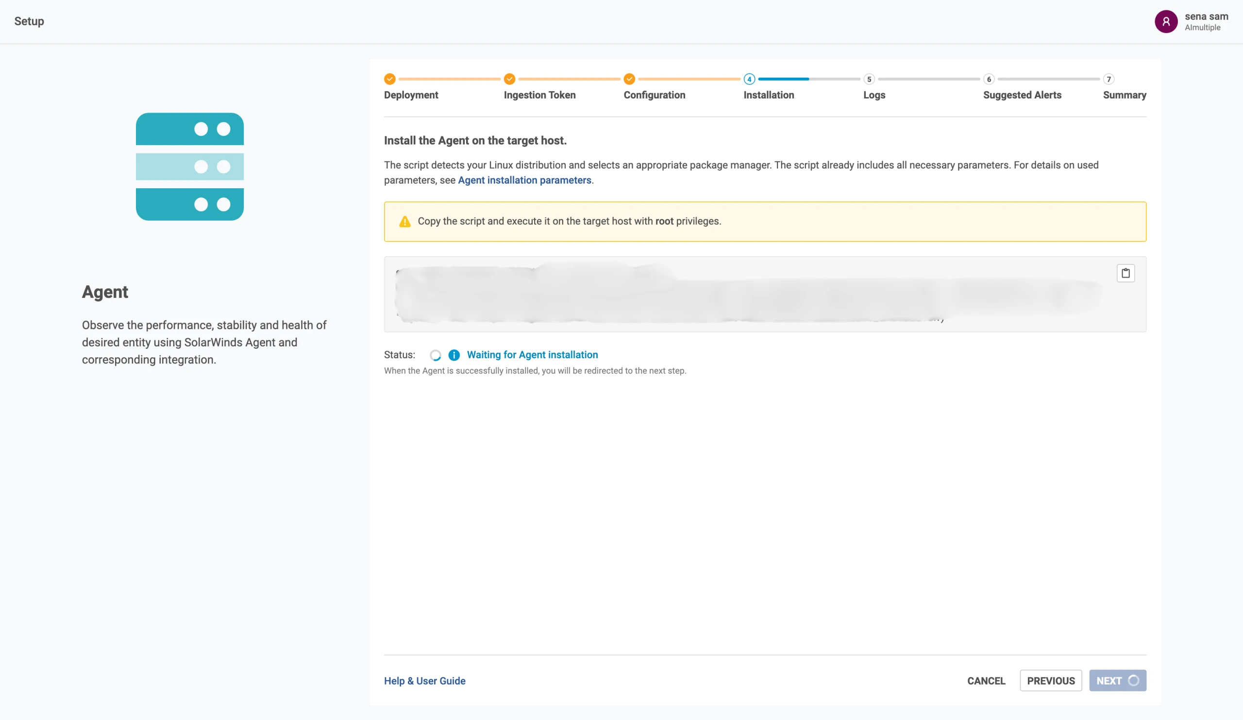Click the loading spinner next to Status

435,355
